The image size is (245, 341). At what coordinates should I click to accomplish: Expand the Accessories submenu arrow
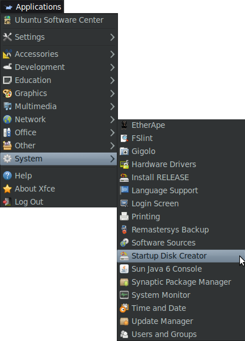pos(112,54)
